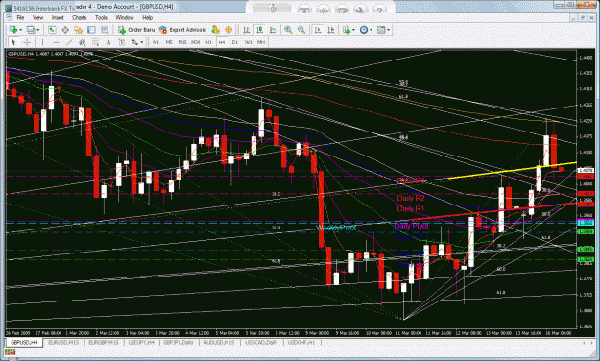Viewport: 600px width, 361px height.
Task: Click the Order Baru button
Action: click(x=136, y=30)
